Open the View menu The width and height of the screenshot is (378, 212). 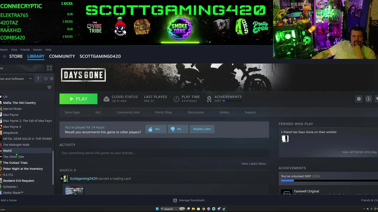tap(14, 49)
